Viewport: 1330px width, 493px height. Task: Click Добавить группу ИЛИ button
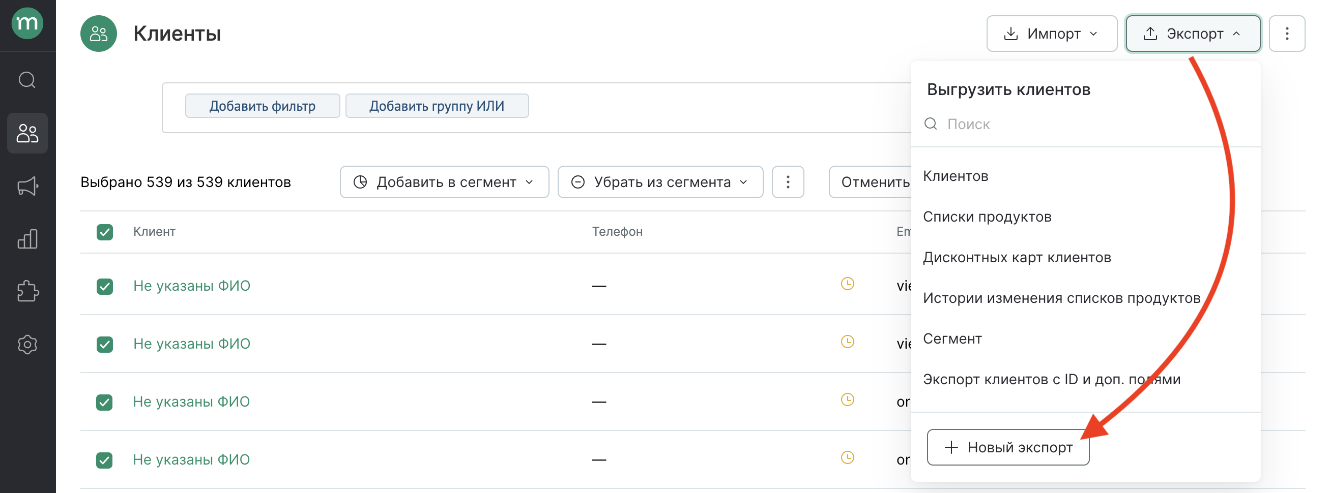(437, 106)
